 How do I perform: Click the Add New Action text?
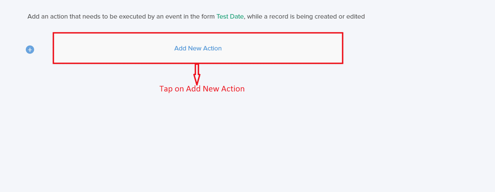tap(198, 48)
